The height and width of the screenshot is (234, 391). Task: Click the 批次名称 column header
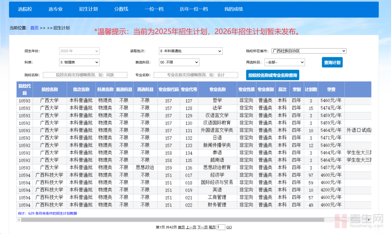[x=81, y=89]
